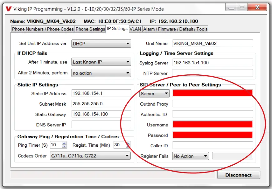Click the NTP Server input field

pyautogui.click(x=212, y=73)
